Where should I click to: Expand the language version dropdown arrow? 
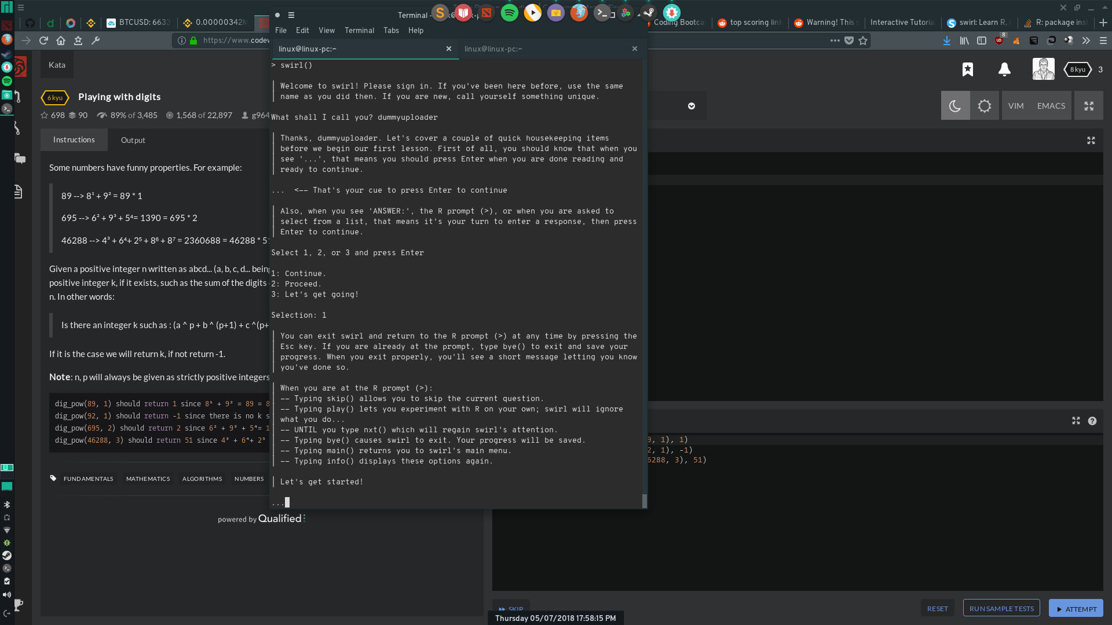(691, 106)
